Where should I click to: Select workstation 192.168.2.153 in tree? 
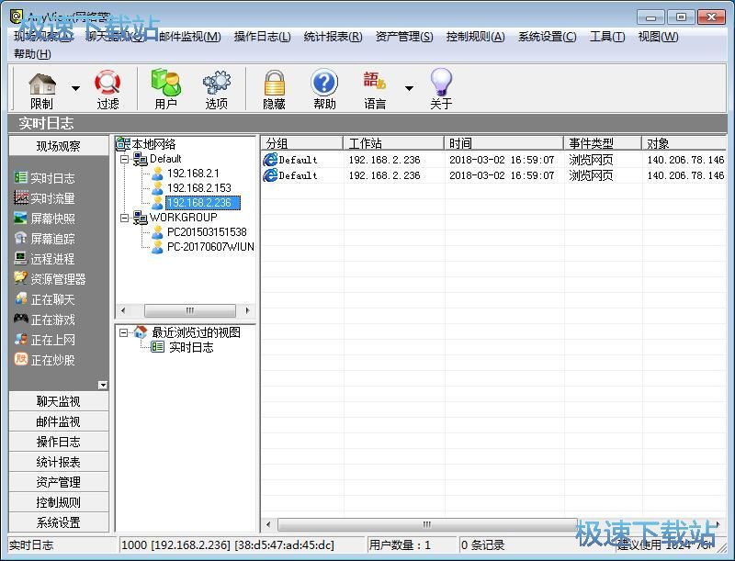pyautogui.click(x=198, y=188)
